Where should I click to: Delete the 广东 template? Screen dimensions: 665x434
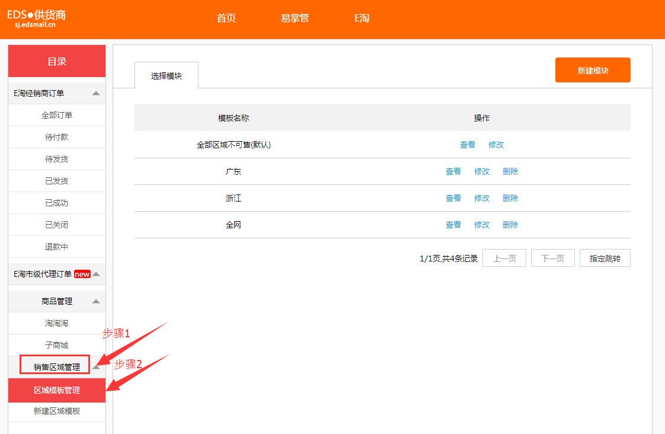[510, 171]
